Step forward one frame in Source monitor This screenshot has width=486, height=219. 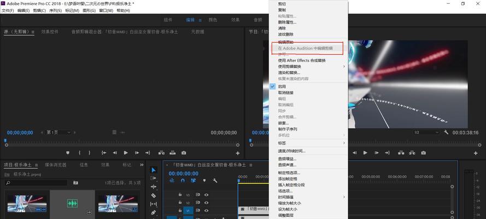click(137, 153)
